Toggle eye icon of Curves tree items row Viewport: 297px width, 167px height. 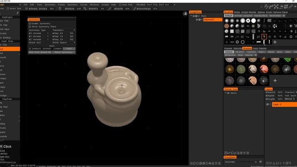point(228,93)
